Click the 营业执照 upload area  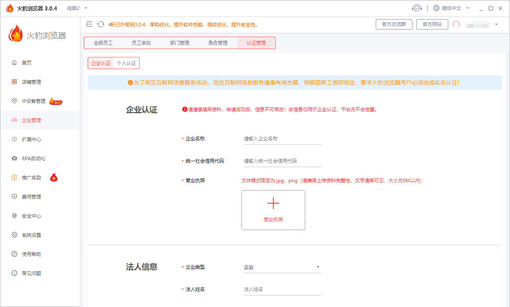(273, 210)
